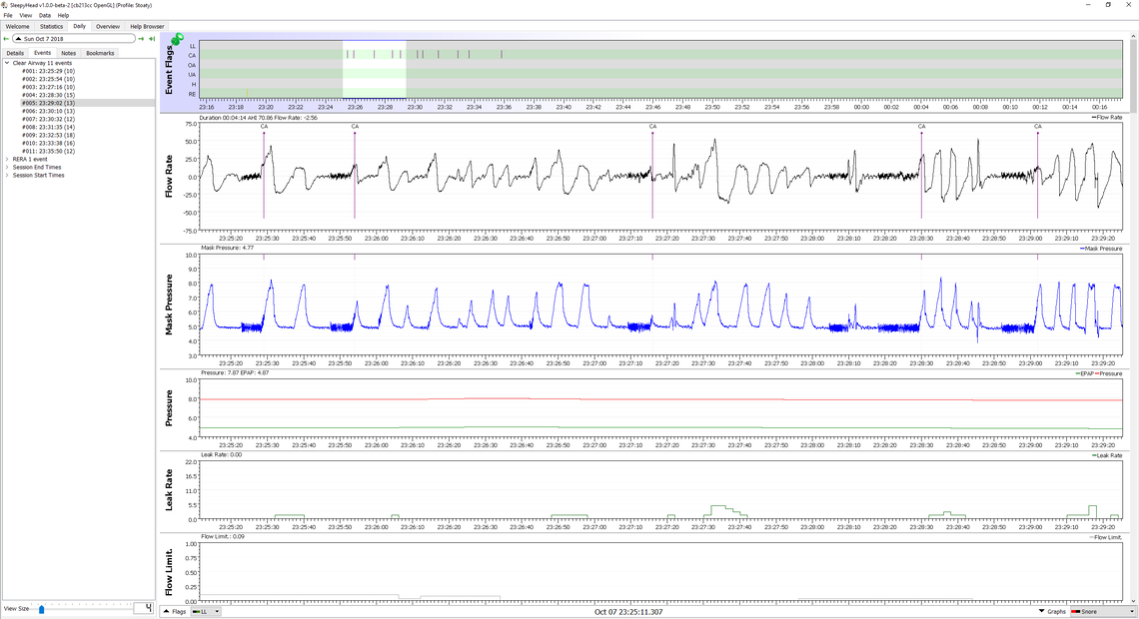The height and width of the screenshot is (619, 1139).
Task: Select event #001: 23:25:29 (10)
Action: coord(48,71)
